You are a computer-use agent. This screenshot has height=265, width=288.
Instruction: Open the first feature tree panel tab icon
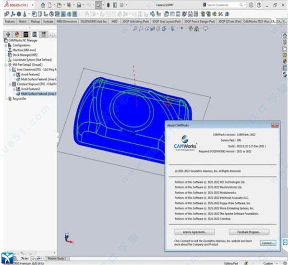[x=8, y=35]
